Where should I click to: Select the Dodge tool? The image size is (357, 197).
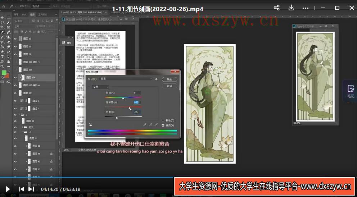(3, 52)
